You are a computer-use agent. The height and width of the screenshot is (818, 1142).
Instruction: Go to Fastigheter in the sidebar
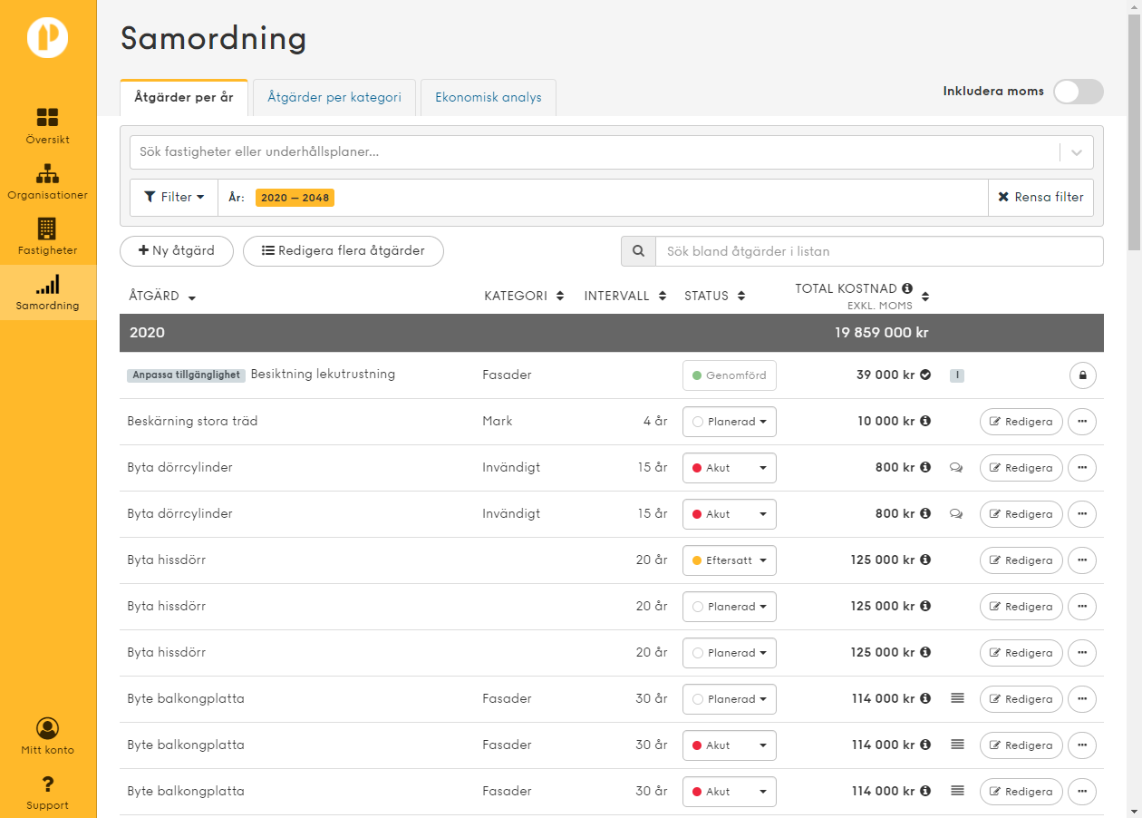[47, 237]
